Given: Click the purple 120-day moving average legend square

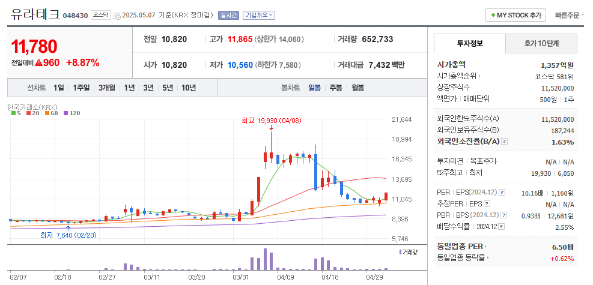Looking at the screenshot, I should 65,113.
